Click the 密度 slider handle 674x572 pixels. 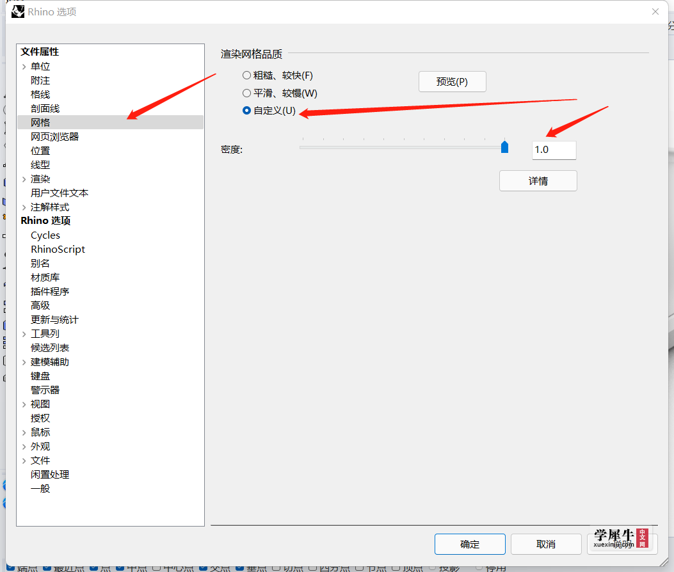(504, 147)
